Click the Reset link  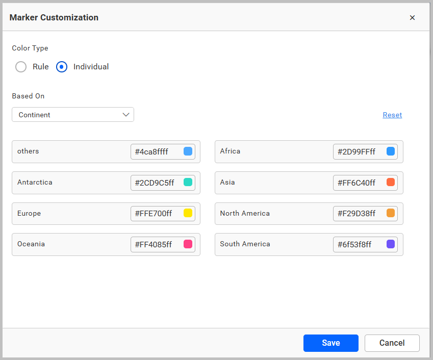[392, 115]
